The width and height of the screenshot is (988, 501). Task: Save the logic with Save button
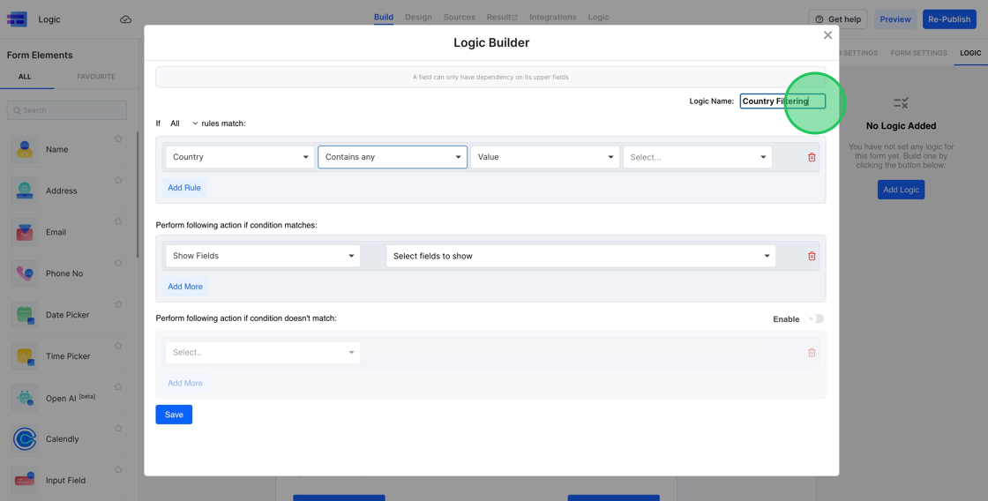point(174,415)
